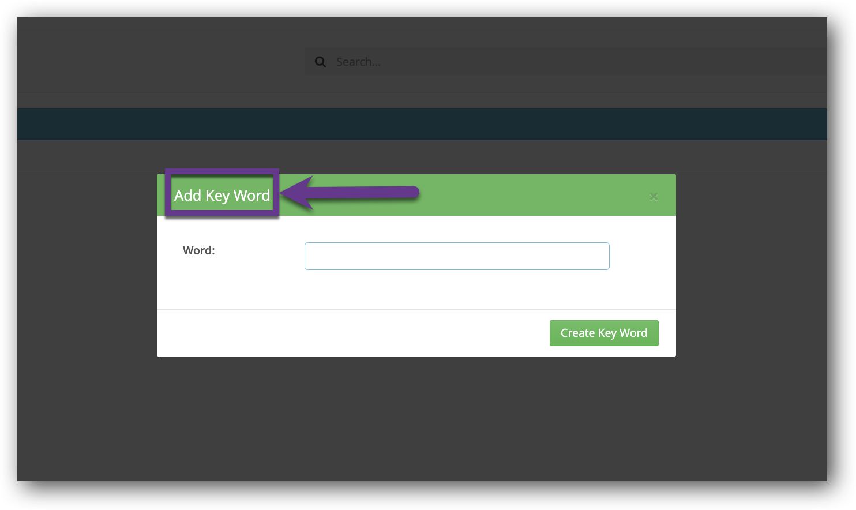The width and height of the screenshot is (856, 510).
Task: Click the Word label in the dialog
Action: tap(198, 250)
